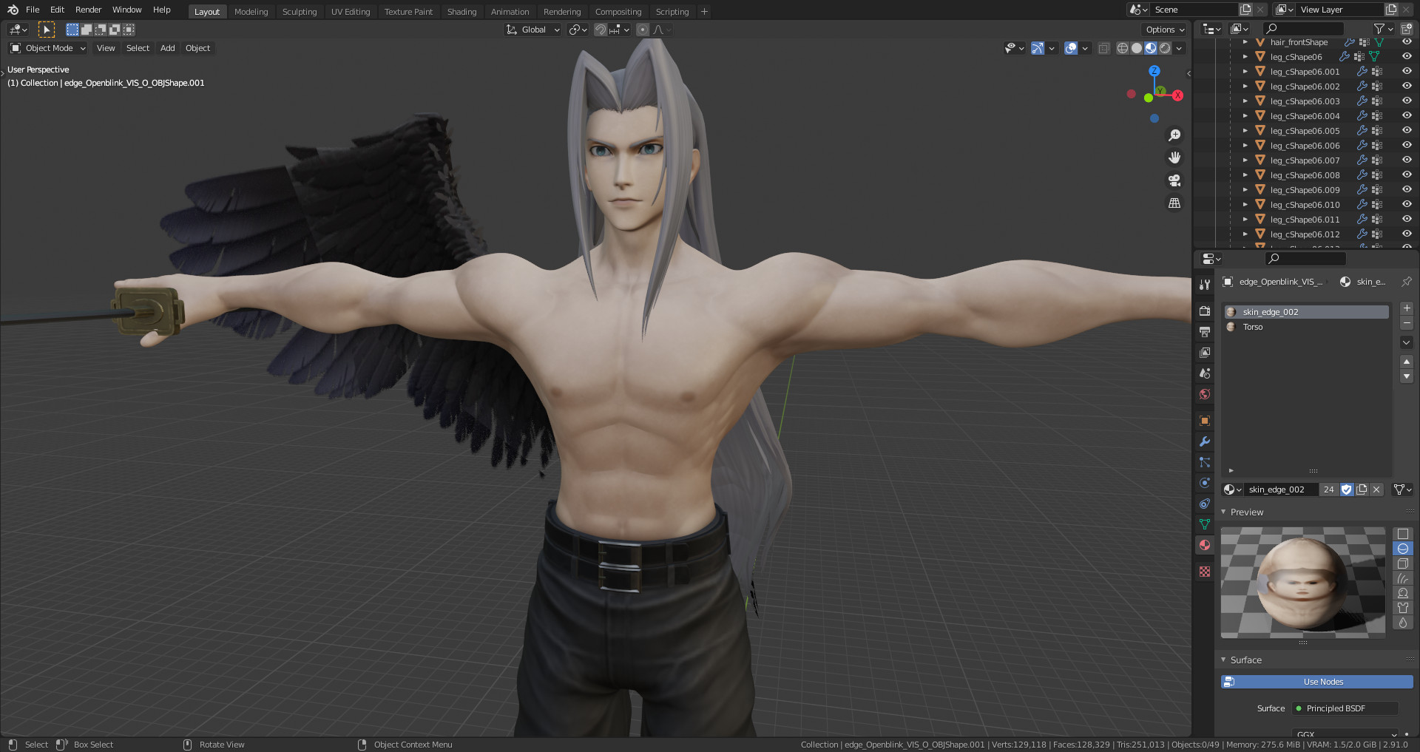Image resolution: width=1420 pixels, height=752 pixels.
Task: Open the viewport Add menu
Action: tap(168, 48)
